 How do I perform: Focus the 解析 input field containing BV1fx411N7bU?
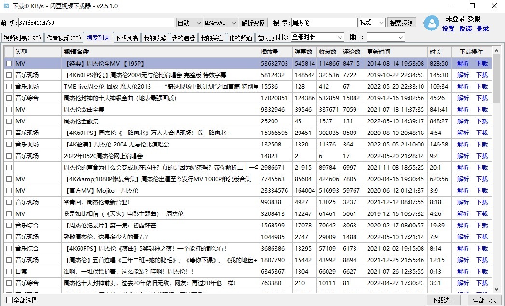point(96,23)
